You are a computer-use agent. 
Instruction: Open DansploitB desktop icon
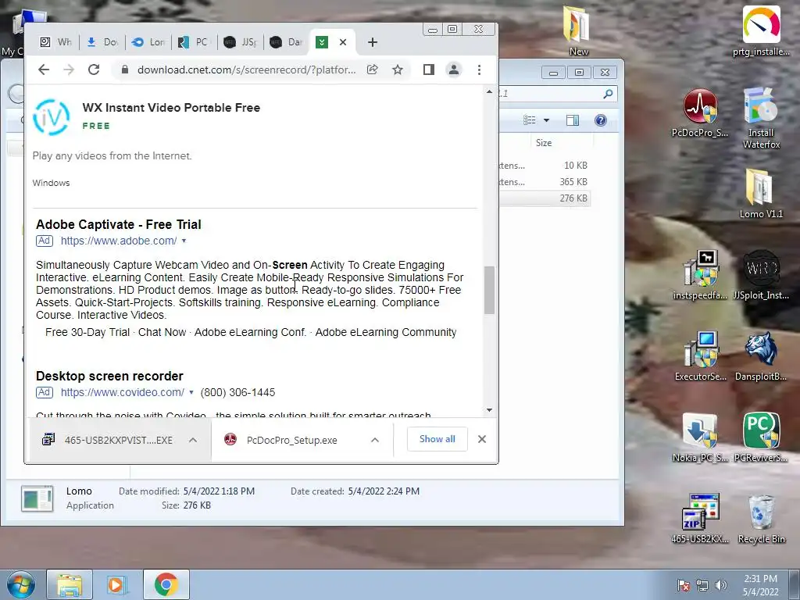click(761, 356)
